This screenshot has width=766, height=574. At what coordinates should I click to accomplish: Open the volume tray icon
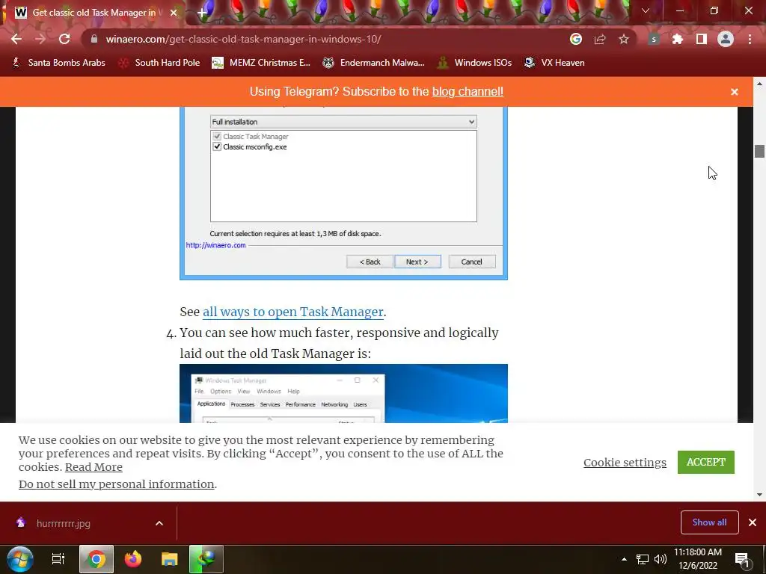661,559
